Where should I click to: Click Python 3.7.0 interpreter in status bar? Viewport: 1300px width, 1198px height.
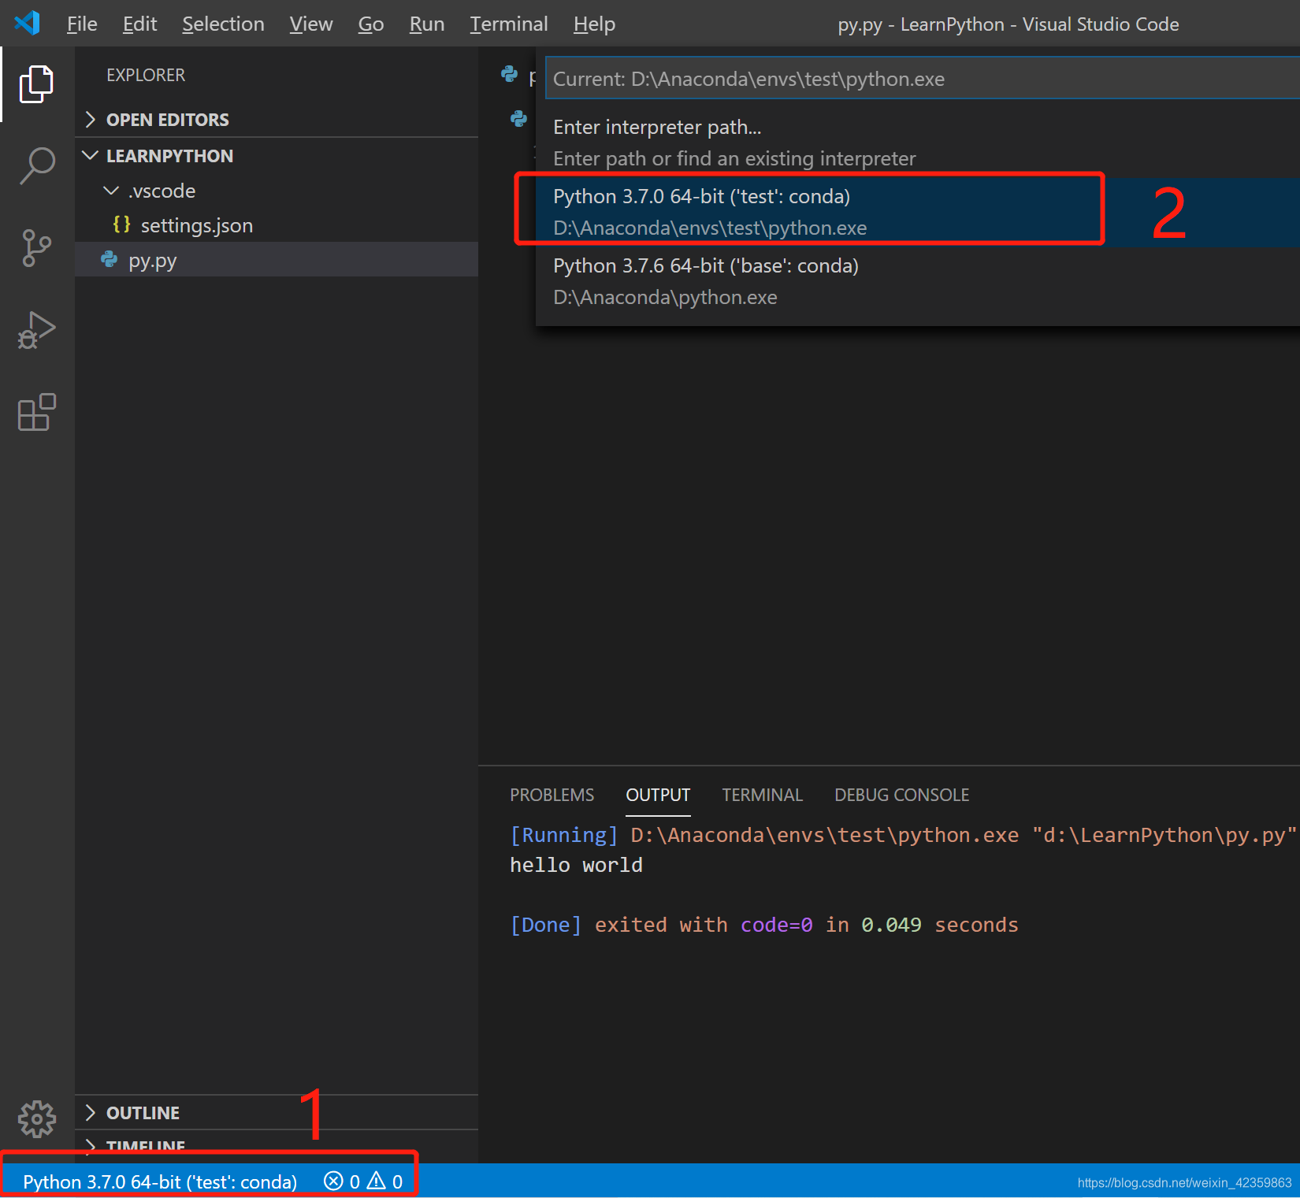pos(160,1181)
